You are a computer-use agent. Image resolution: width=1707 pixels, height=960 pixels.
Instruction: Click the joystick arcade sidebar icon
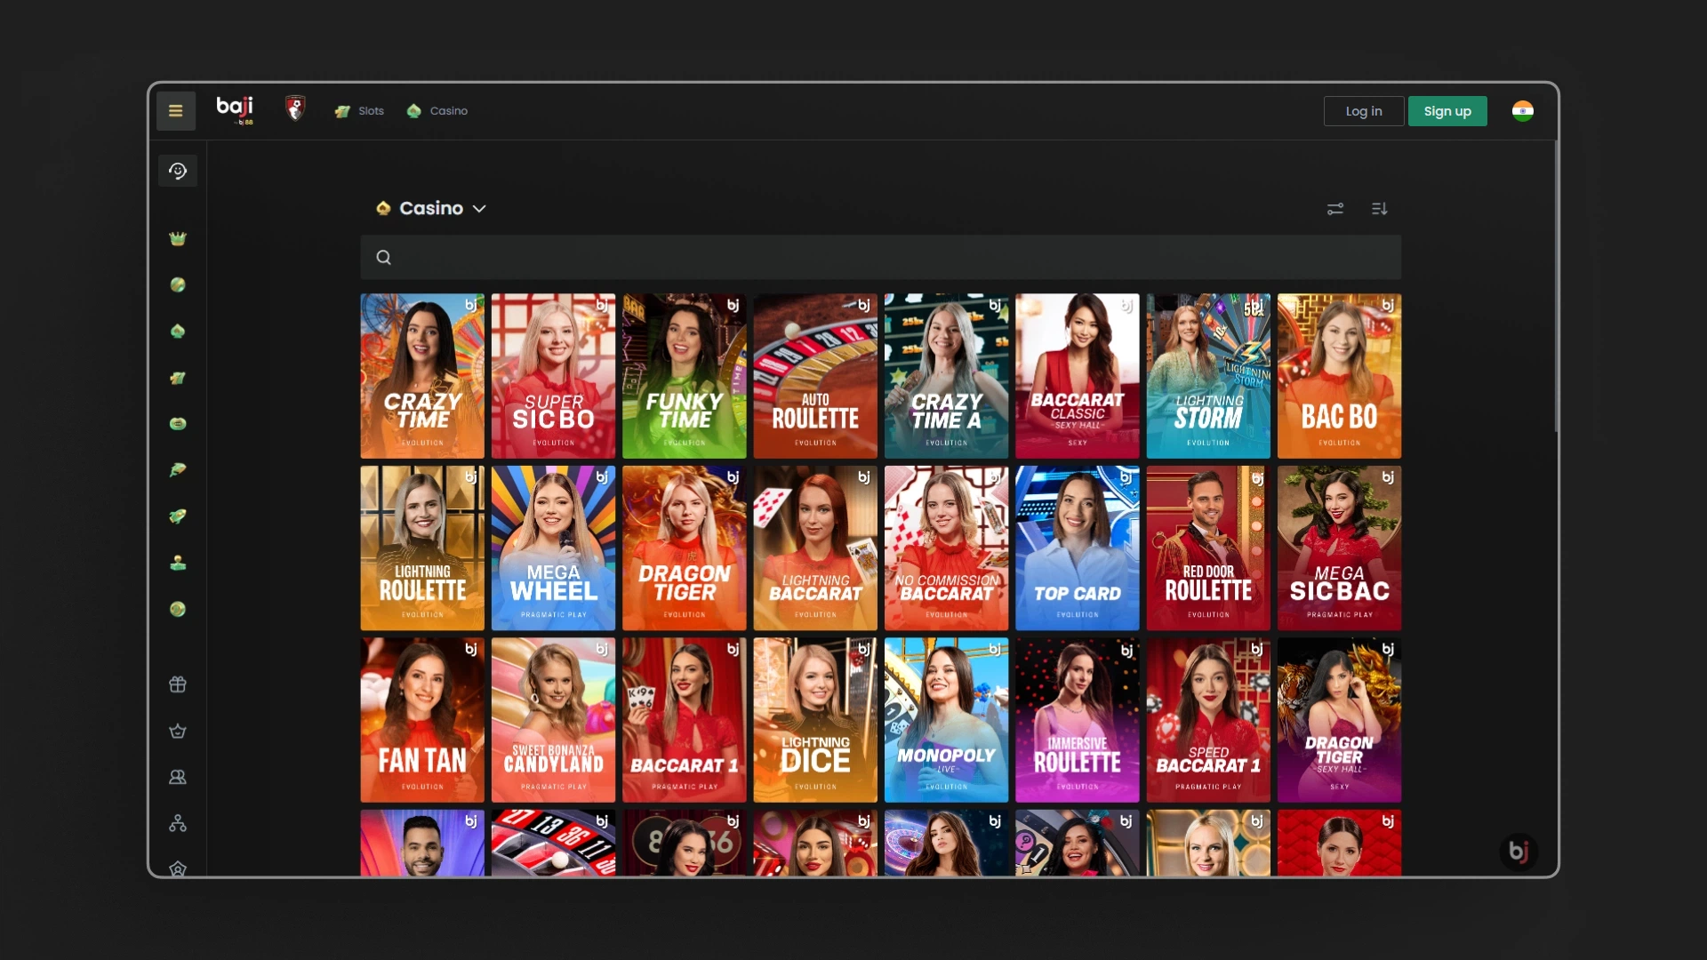[x=178, y=563]
